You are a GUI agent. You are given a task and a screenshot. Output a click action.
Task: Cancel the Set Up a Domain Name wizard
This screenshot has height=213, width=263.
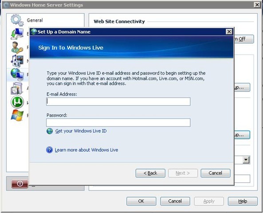pos(216,173)
